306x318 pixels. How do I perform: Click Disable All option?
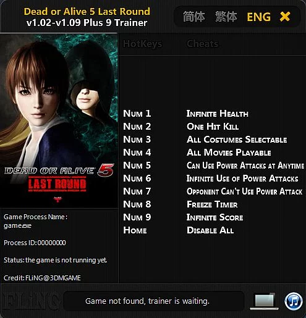210,230
